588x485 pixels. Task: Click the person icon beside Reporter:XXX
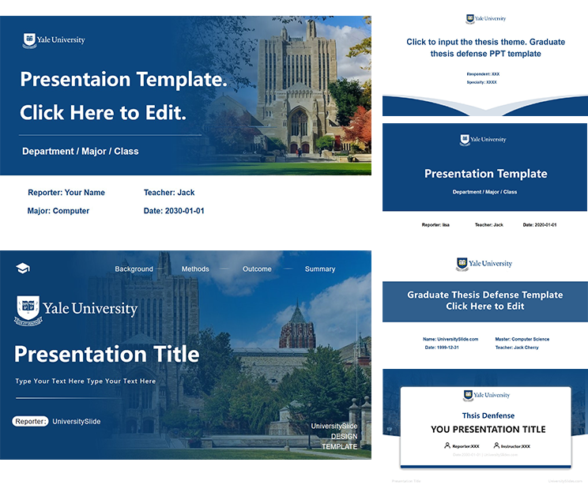(447, 446)
